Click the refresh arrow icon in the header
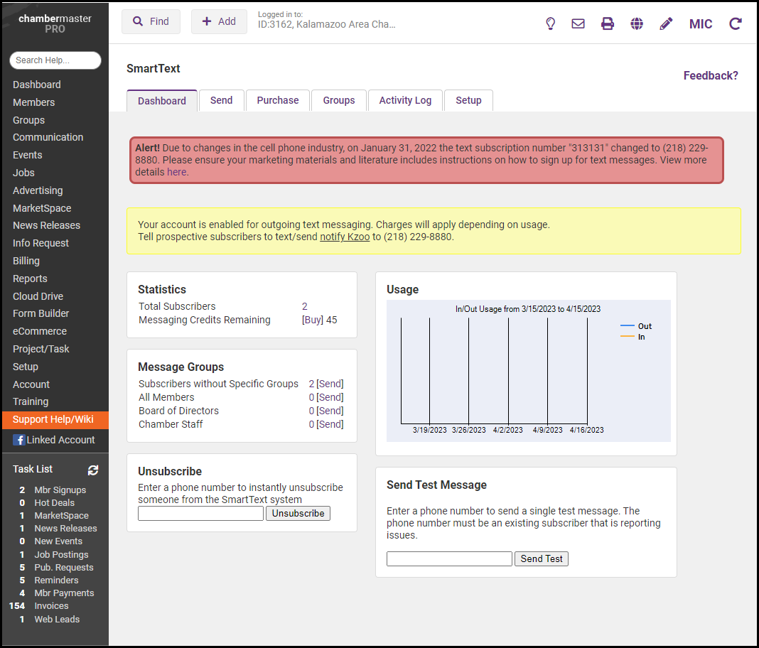 tap(736, 23)
